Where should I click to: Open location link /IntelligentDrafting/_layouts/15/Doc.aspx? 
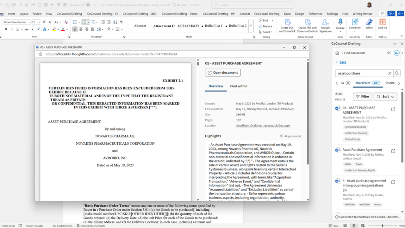[x=263, y=126]
